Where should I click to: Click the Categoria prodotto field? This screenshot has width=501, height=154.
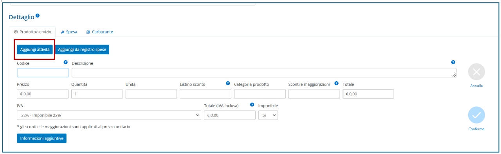[260, 94]
